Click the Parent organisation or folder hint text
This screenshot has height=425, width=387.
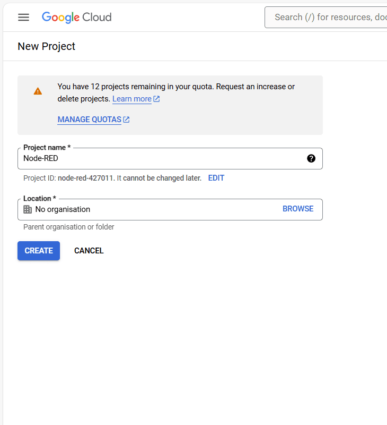(68, 226)
